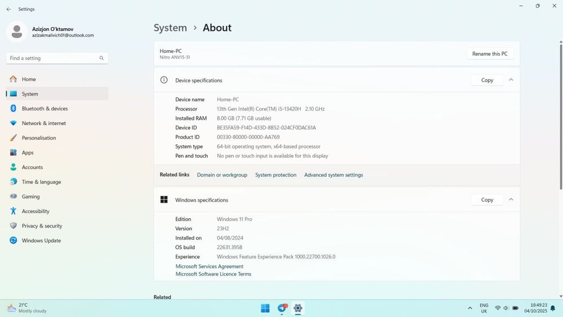
Task: Open System protection link
Action: pyautogui.click(x=276, y=175)
